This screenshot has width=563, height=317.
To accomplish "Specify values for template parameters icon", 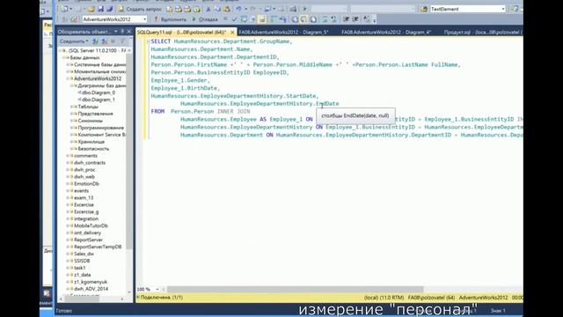I will tap(366, 19).
